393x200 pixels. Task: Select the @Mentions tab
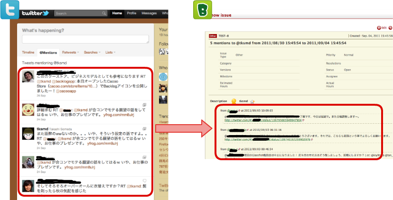tap(48, 53)
